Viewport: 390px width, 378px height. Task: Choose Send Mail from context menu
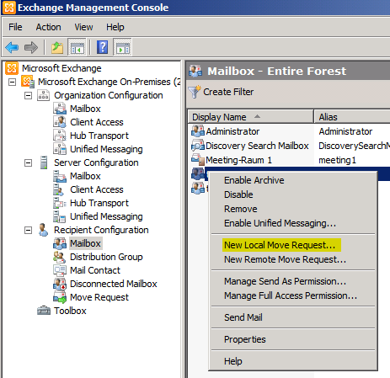pyautogui.click(x=293, y=317)
